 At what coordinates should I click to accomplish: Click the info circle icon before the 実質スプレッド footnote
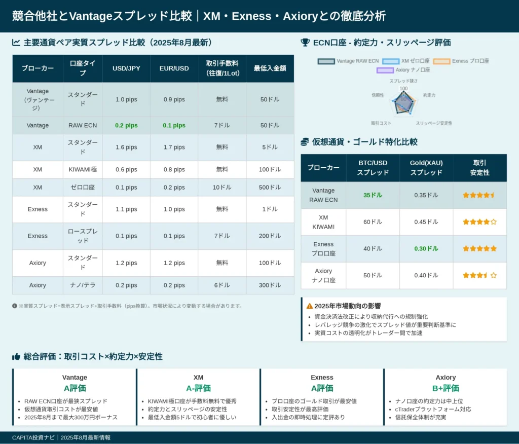(x=15, y=306)
